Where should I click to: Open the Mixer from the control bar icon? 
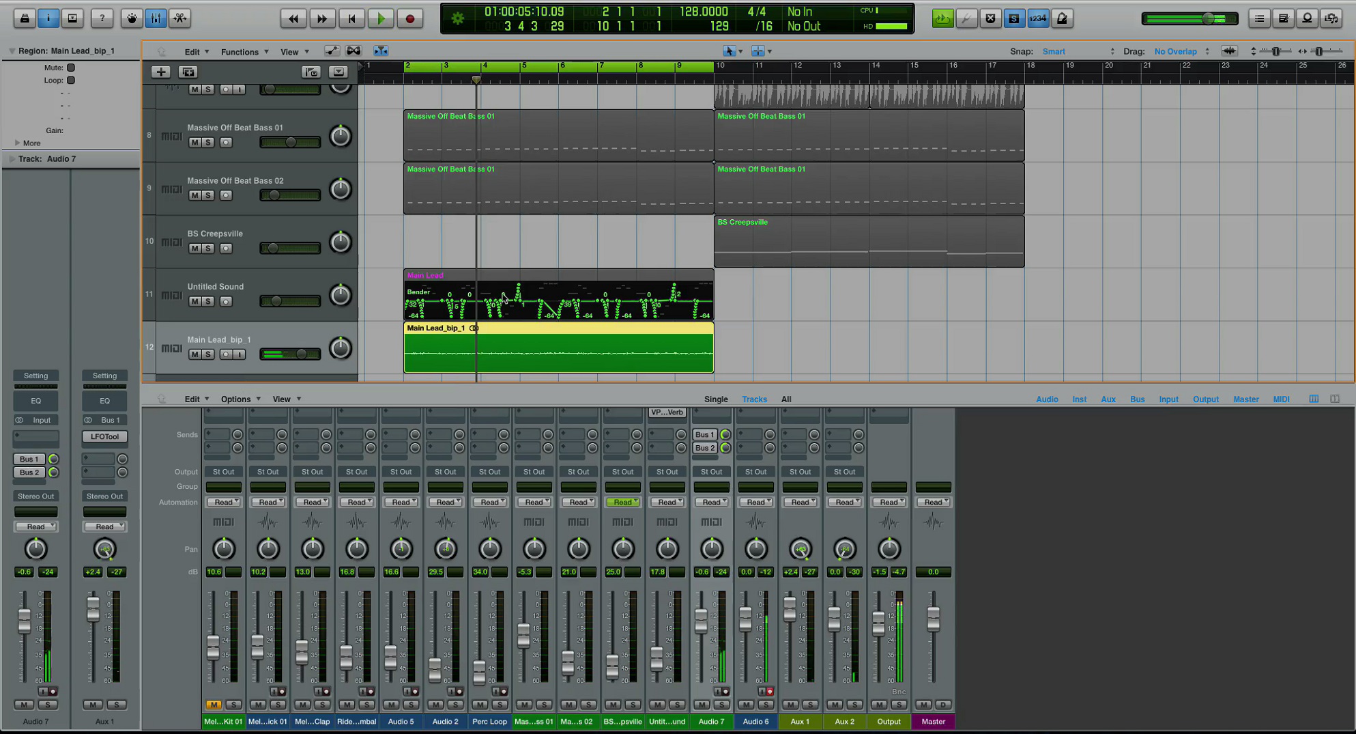156,18
